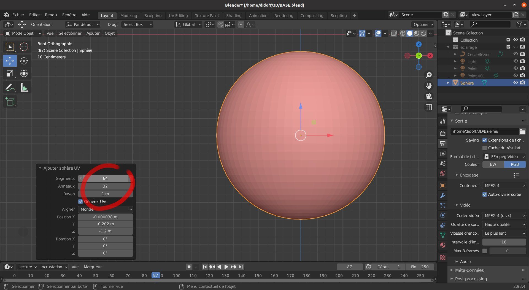Toggle eclairage collection exclude checkbox

tap(508, 47)
